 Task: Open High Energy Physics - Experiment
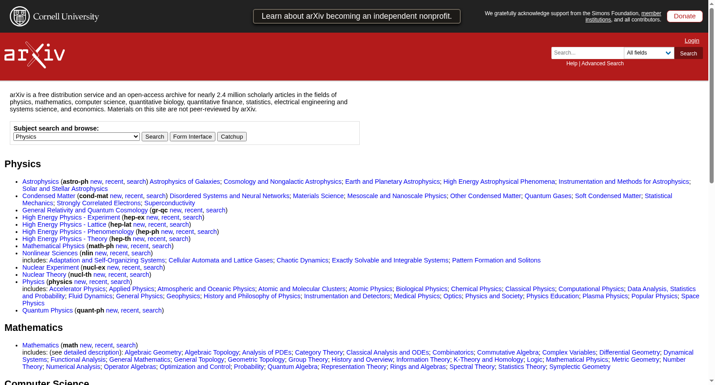71,217
